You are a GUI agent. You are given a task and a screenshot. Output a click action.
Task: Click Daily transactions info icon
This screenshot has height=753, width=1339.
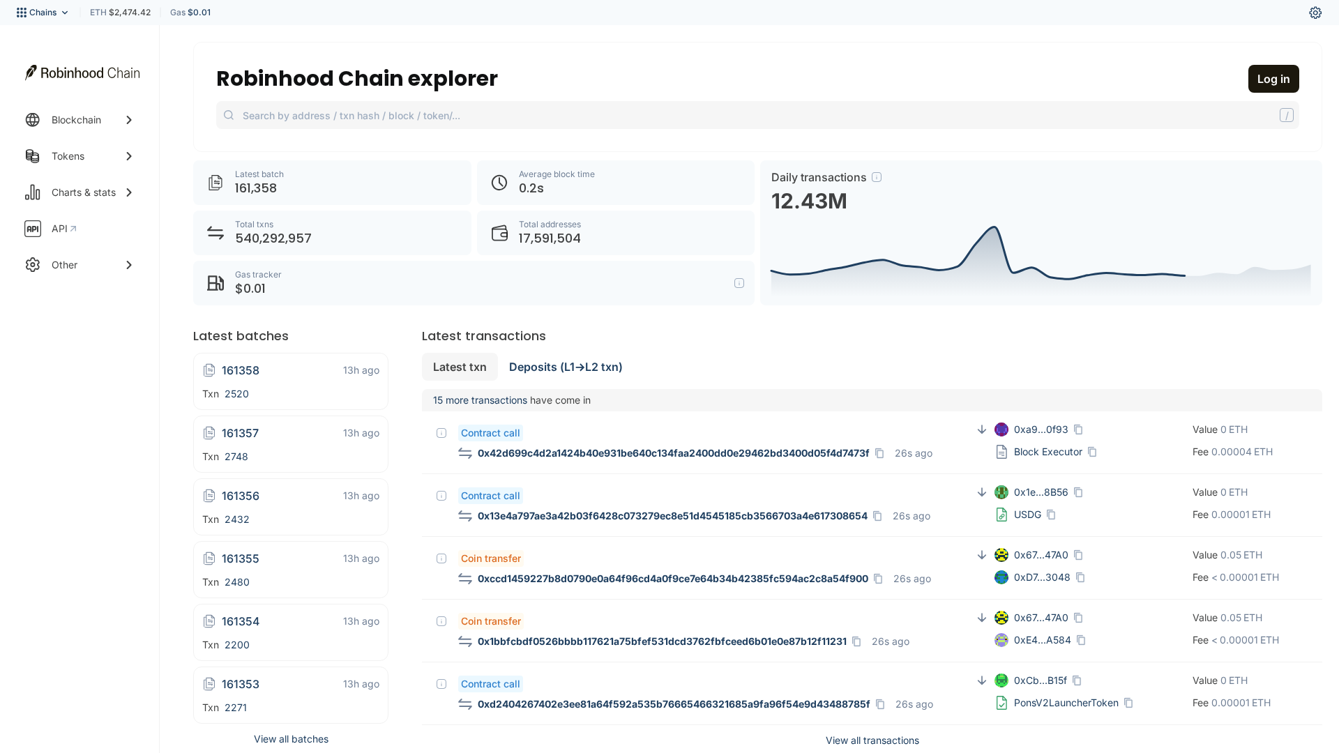877,177
